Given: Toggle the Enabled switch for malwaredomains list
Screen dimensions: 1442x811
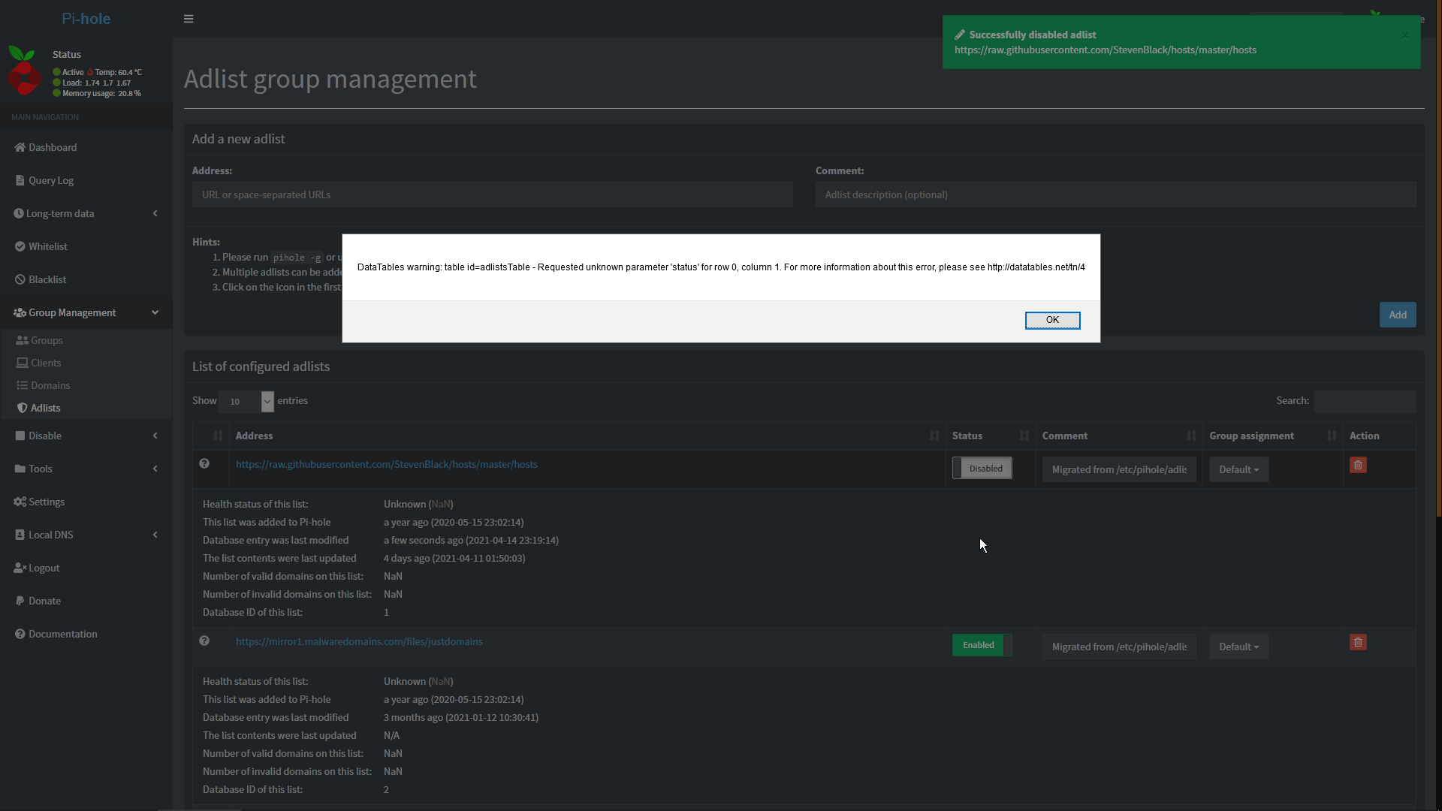Looking at the screenshot, I should [982, 645].
